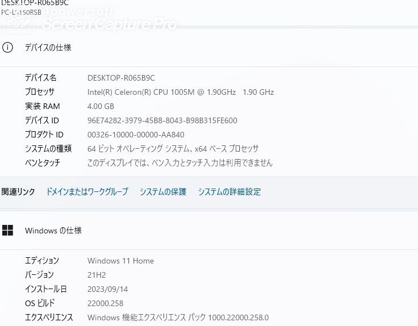Click the ペンとタッチ label
The width and height of the screenshot is (418, 326).
point(43,162)
